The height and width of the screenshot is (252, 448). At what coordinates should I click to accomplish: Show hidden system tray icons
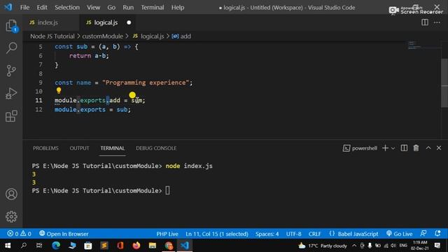click(x=354, y=246)
